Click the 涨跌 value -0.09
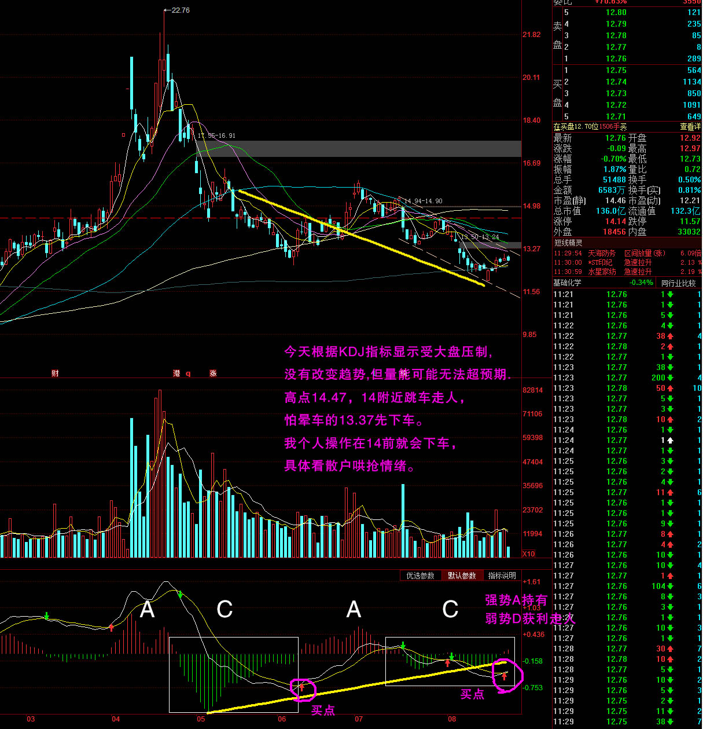The height and width of the screenshot is (729, 703). pyautogui.click(x=616, y=148)
